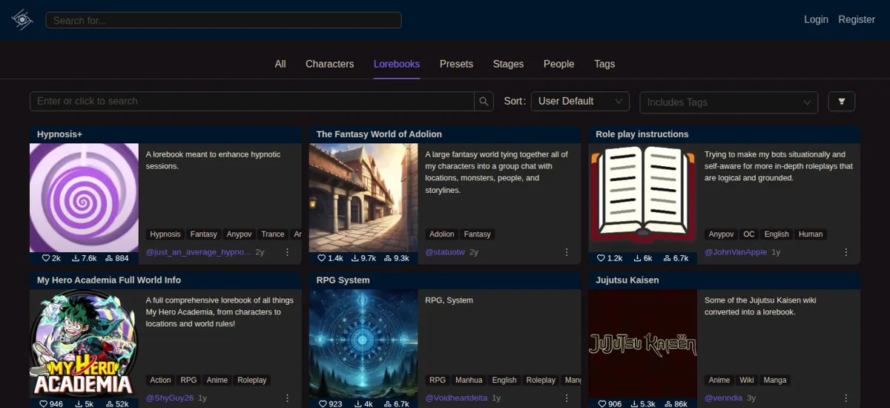890x408 pixels.
Task: Focus the top Search for field
Action: pos(223,20)
